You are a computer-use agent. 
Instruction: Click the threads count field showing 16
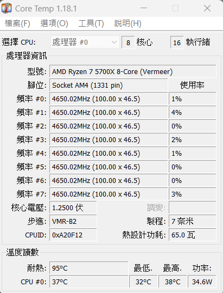177,42
